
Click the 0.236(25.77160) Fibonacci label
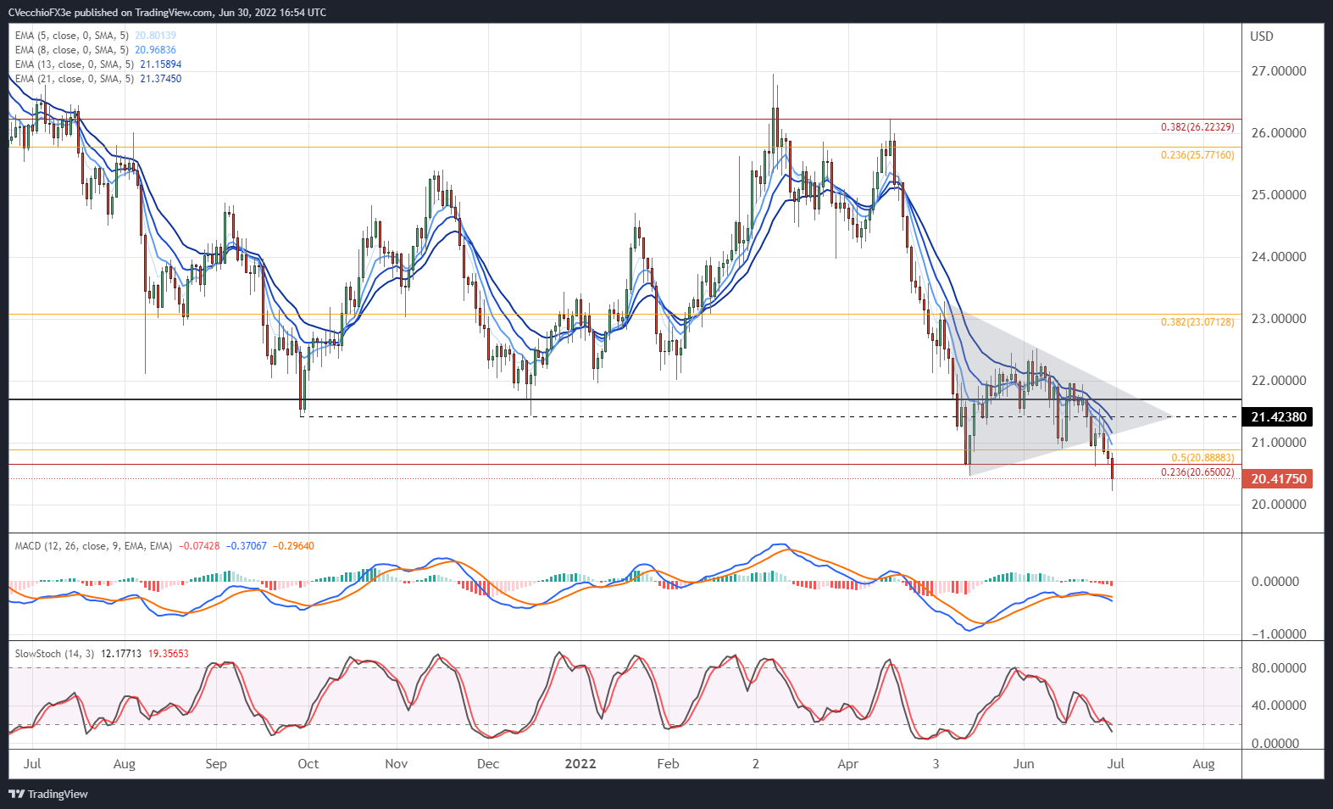coord(1197,155)
